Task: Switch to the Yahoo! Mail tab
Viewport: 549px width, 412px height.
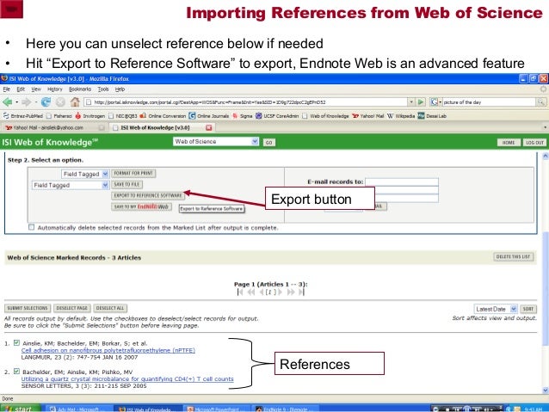Action: click(54, 128)
